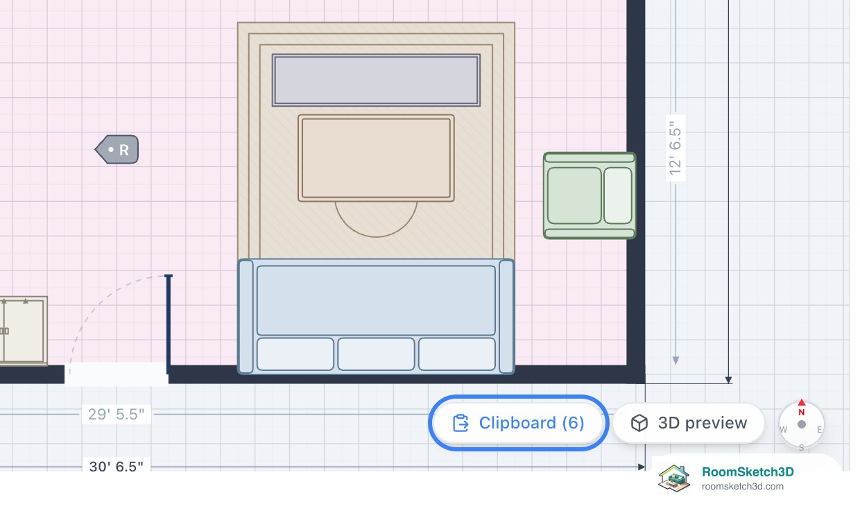This screenshot has width=860, height=520.
Task: Open the roomsketch3d.com link
Action: click(x=743, y=486)
